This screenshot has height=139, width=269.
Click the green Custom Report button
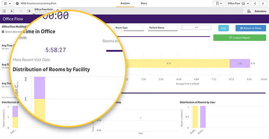coord(239,38)
